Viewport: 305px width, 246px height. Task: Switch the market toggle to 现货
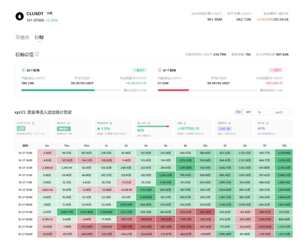tap(238, 112)
